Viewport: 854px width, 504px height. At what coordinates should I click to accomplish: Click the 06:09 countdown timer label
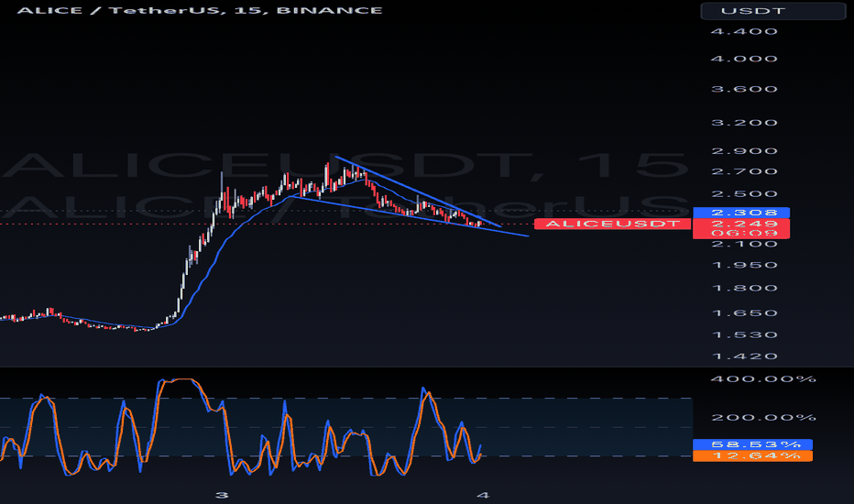coord(741,233)
